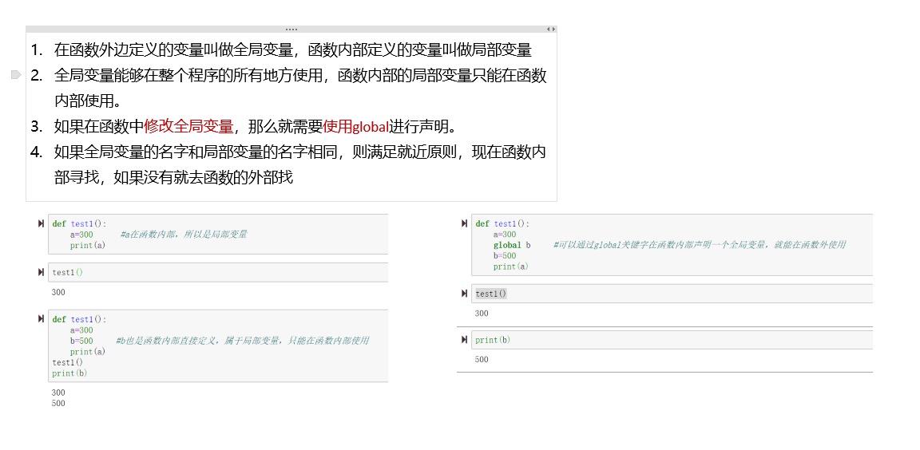Click text 进行声明。 in item 3
This screenshot has height=450, width=920.
[422, 127]
